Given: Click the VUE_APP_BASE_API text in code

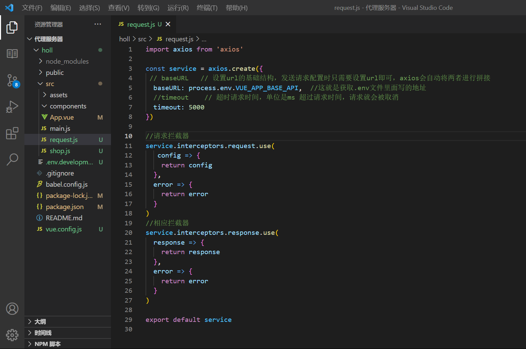Looking at the screenshot, I should pos(267,88).
